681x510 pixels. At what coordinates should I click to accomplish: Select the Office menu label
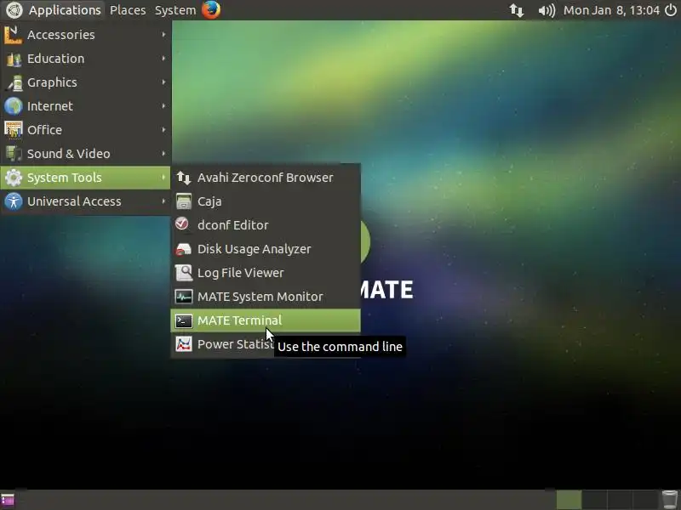point(44,130)
